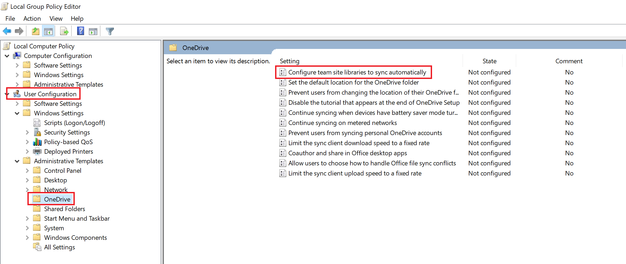The width and height of the screenshot is (626, 264).
Task: Click the User Configuration person icon
Action: (x=17, y=94)
